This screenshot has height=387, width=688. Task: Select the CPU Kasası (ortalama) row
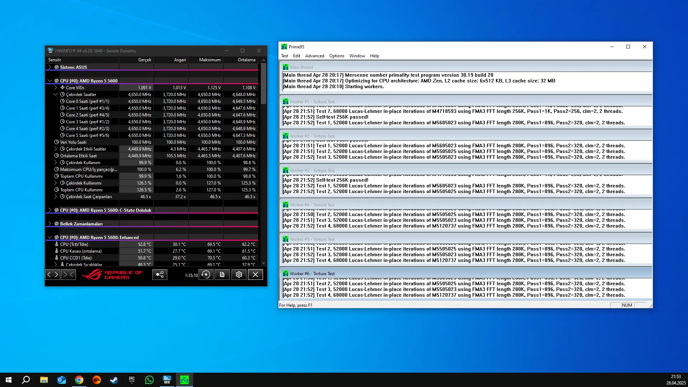point(152,251)
